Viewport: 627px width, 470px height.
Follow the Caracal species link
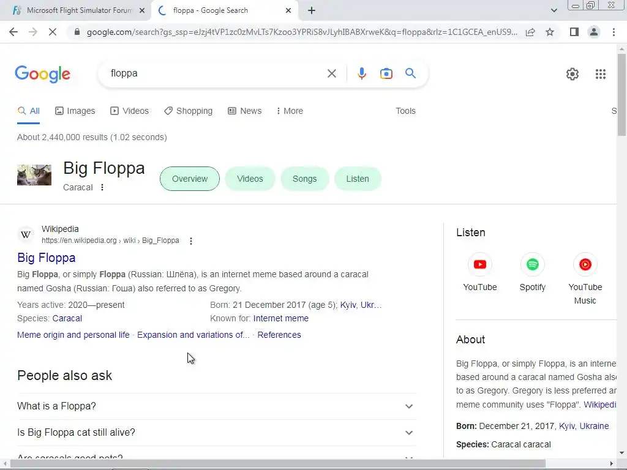(x=67, y=318)
